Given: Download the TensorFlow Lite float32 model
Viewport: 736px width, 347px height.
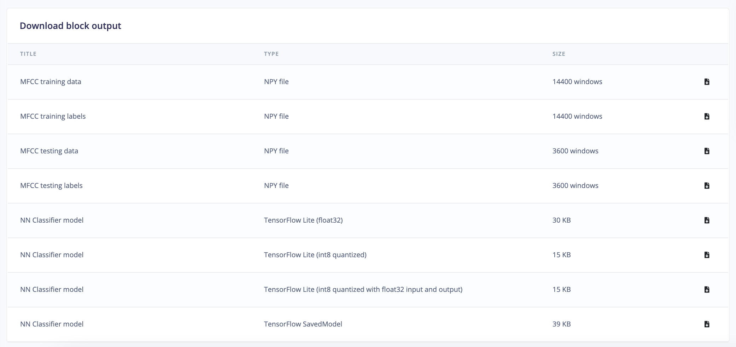Looking at the screenshot, I should (x=707, y=220).
